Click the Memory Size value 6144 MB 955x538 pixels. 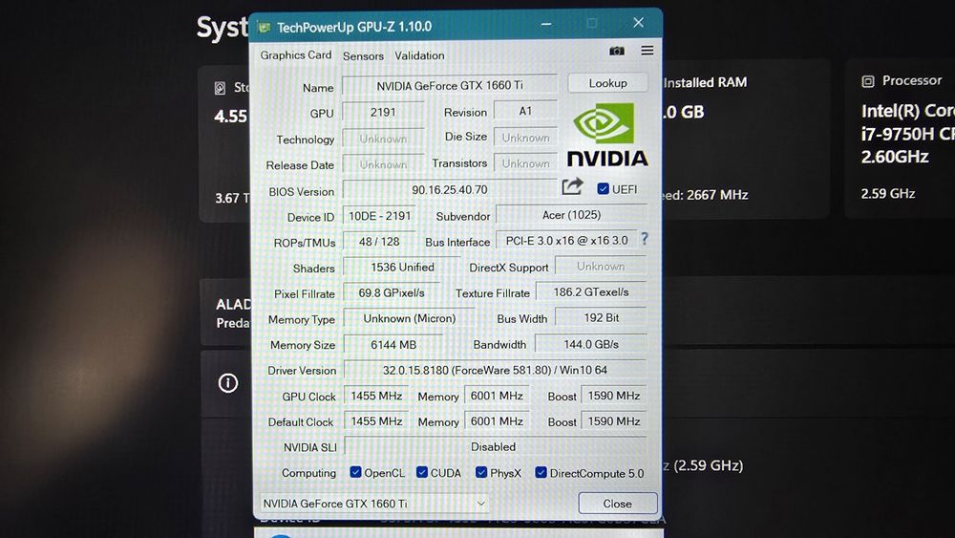click(393, 344)
